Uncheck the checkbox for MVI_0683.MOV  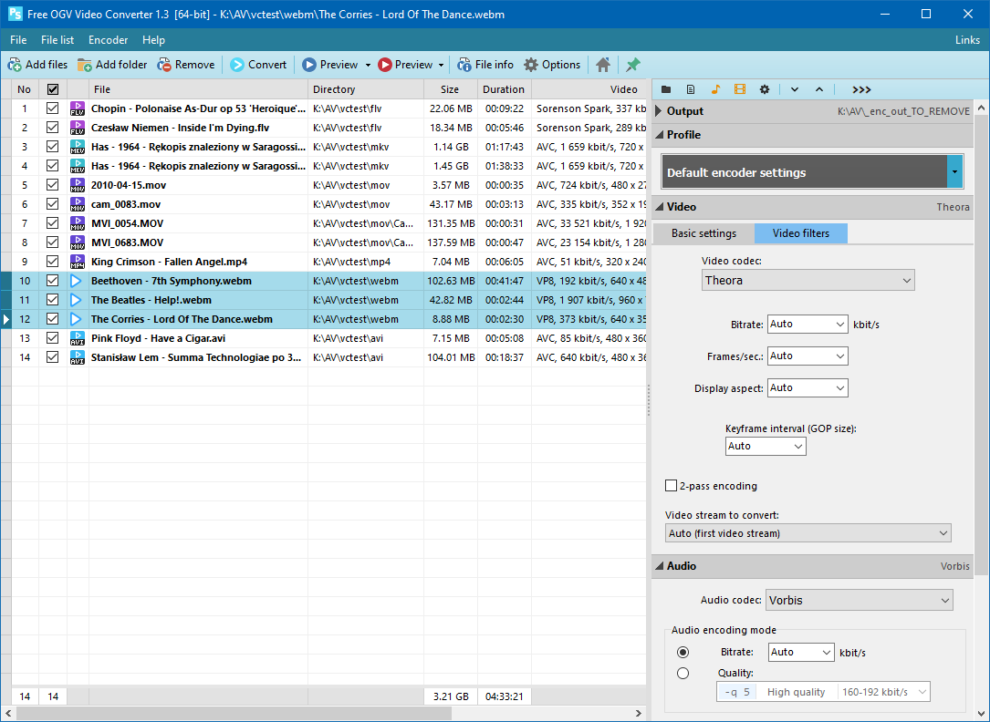pyautogui.click(x=53, y=242)
